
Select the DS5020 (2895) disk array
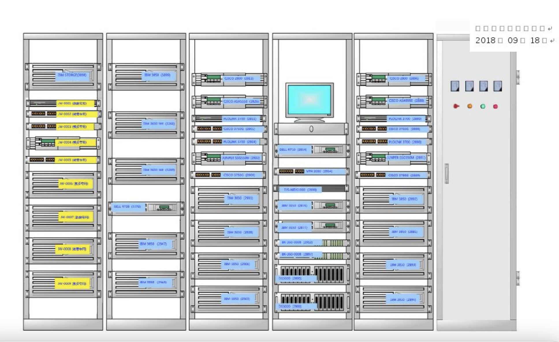point(312,274)
